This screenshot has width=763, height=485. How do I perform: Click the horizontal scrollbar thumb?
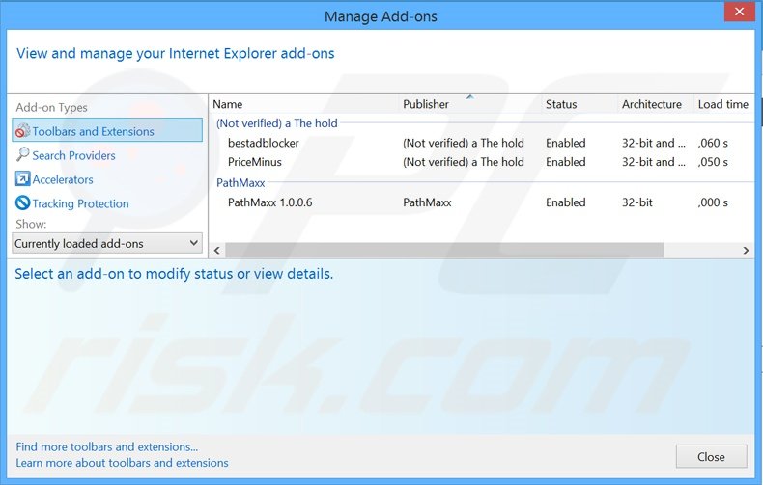[x=444, y=251]
